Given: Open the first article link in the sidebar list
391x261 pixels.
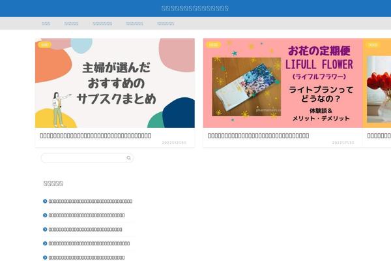Looking at the screenshot, I should click(91, 202).
